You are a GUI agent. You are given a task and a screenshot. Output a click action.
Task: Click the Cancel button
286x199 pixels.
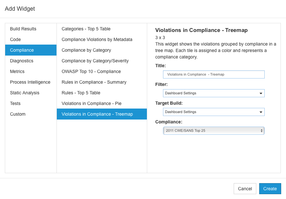245,189
